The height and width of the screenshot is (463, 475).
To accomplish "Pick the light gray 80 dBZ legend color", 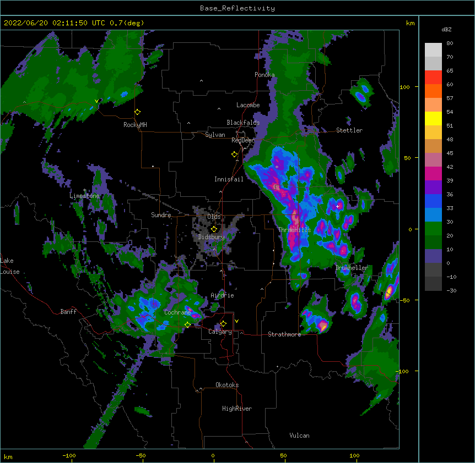I will point(433,50).
